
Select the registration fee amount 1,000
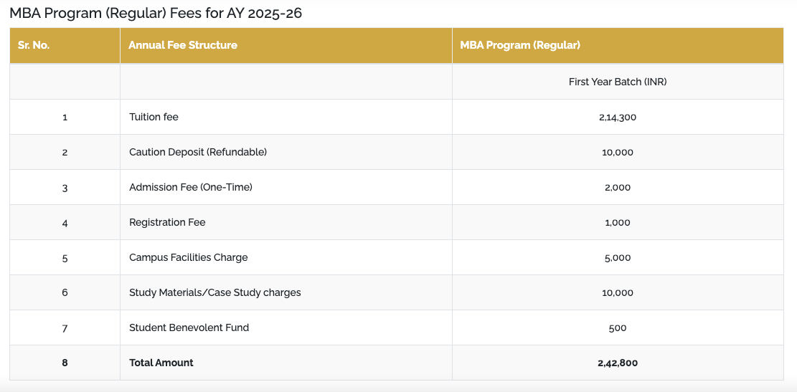point(617,222)
